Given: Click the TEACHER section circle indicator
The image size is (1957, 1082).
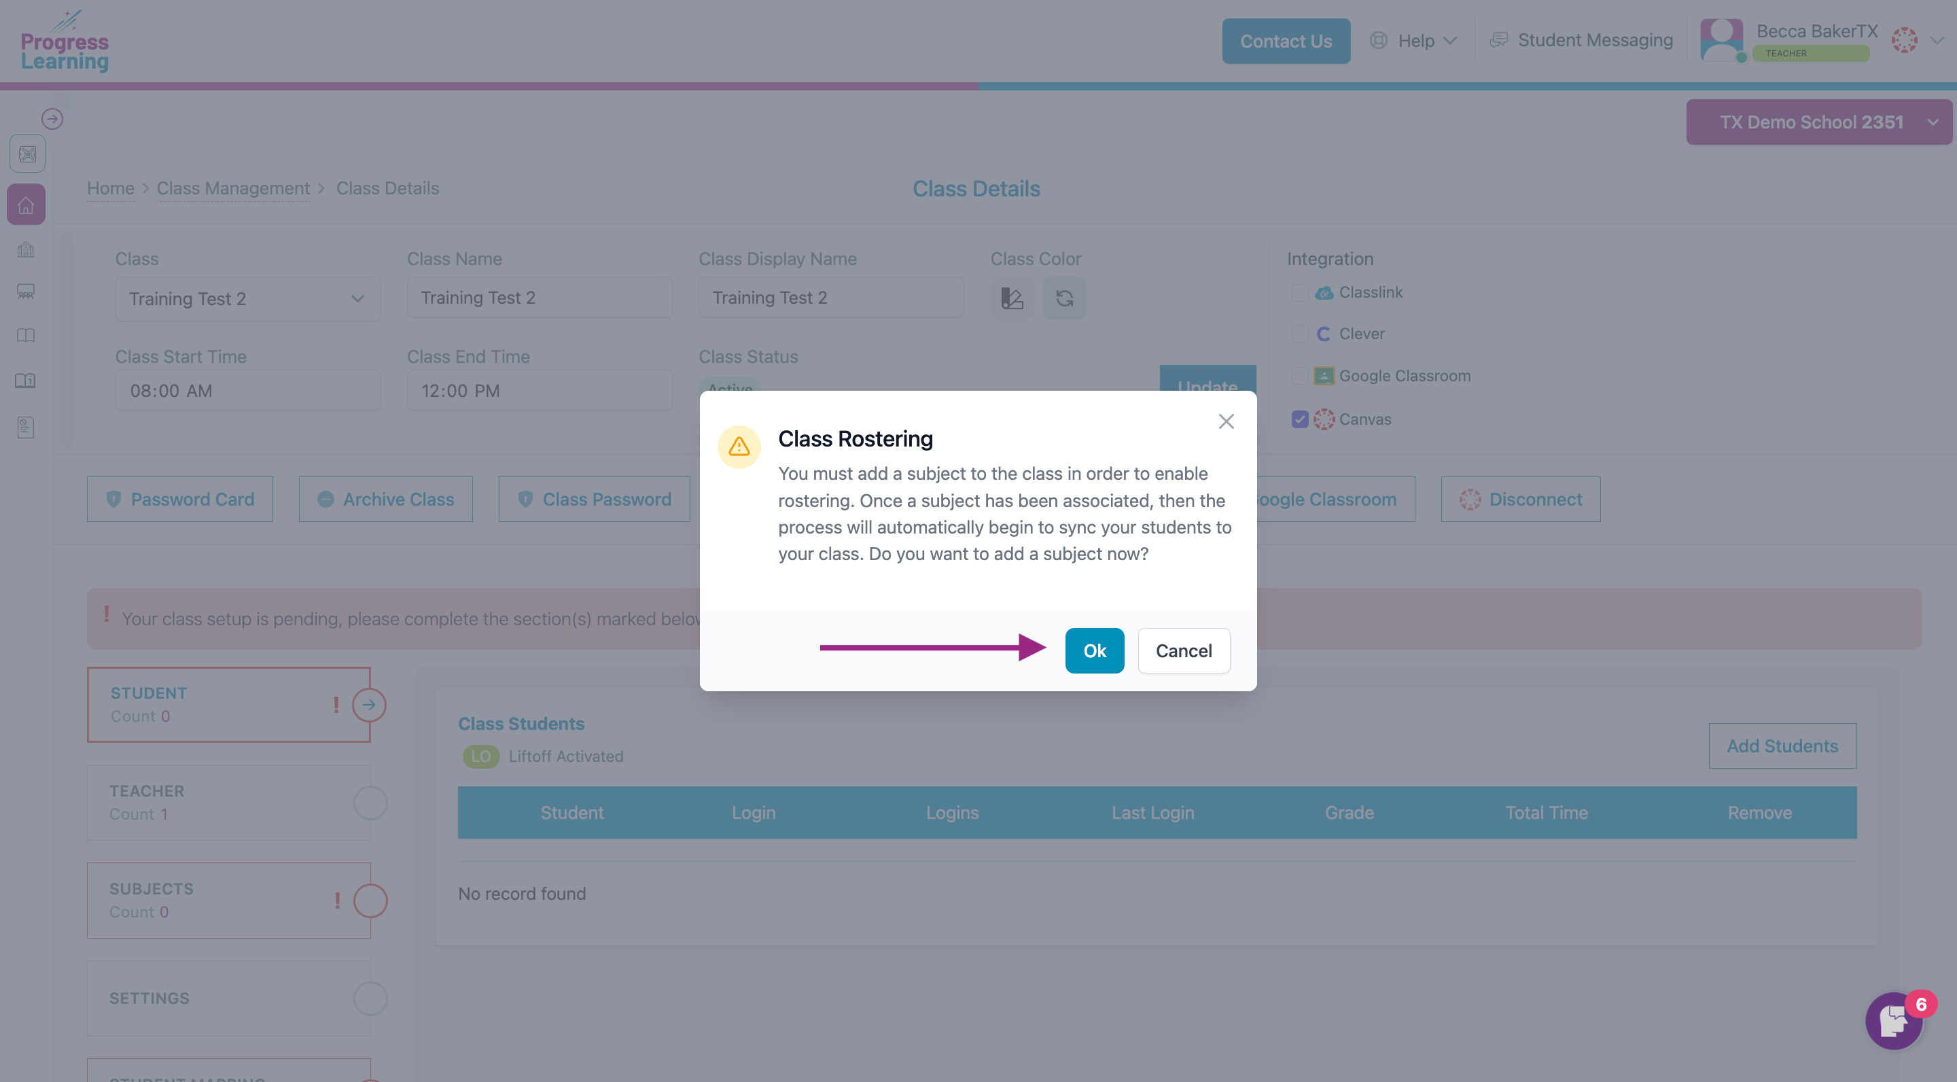Looking at the screenshot, I should click(x=371, y=803).
